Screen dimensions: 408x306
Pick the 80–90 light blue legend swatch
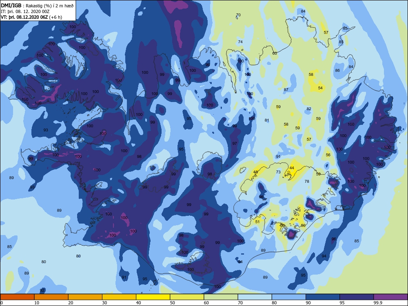pos(289,297)
